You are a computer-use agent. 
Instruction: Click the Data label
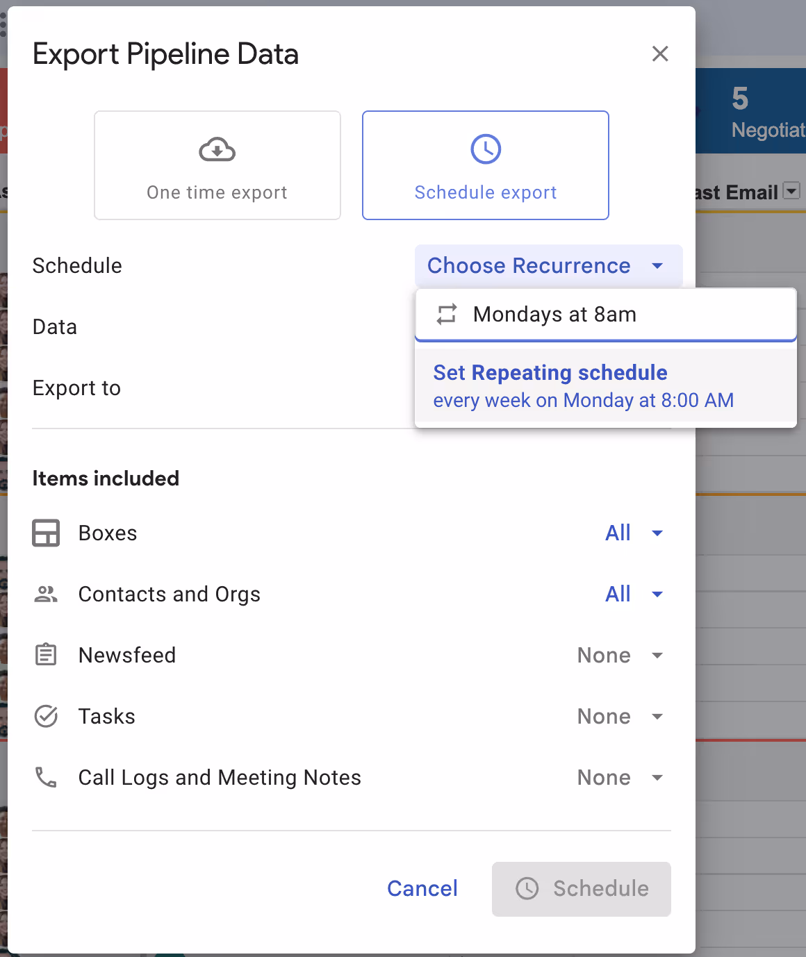click(55, 327)
